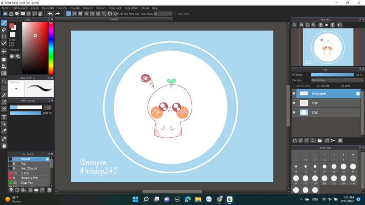Switch to the Untitled canvas tab
This screenshot has width=365, height=205.
(114, 20)
